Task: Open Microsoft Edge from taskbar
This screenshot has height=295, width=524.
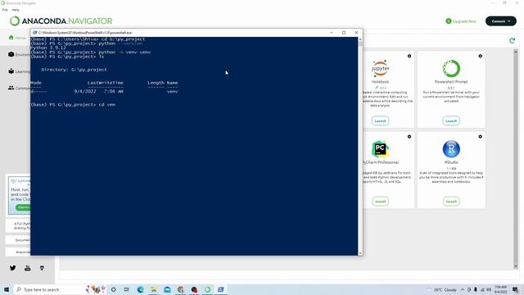Action: [x=140, y=289]
